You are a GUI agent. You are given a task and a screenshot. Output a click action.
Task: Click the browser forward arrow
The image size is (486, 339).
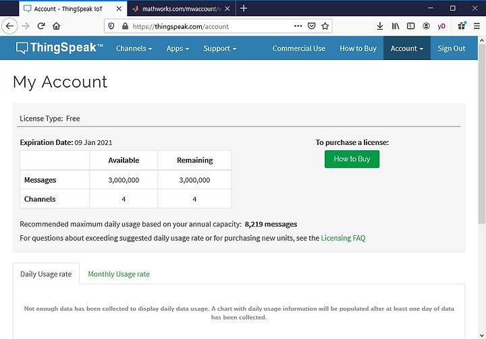coord(26,26)
